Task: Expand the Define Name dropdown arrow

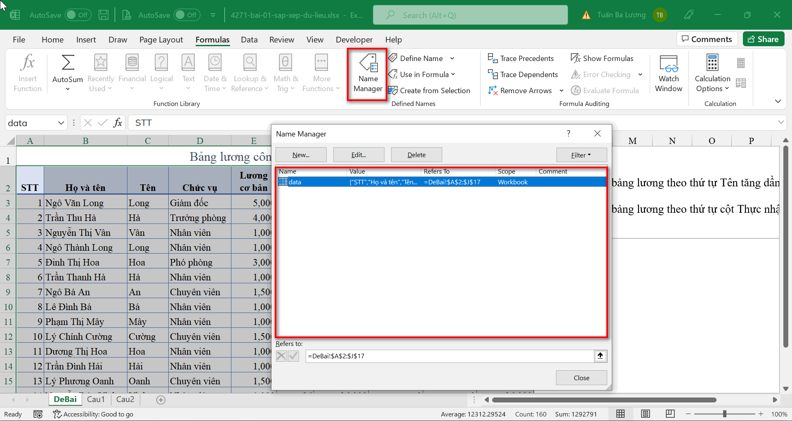Action: [x=452, y=59]
